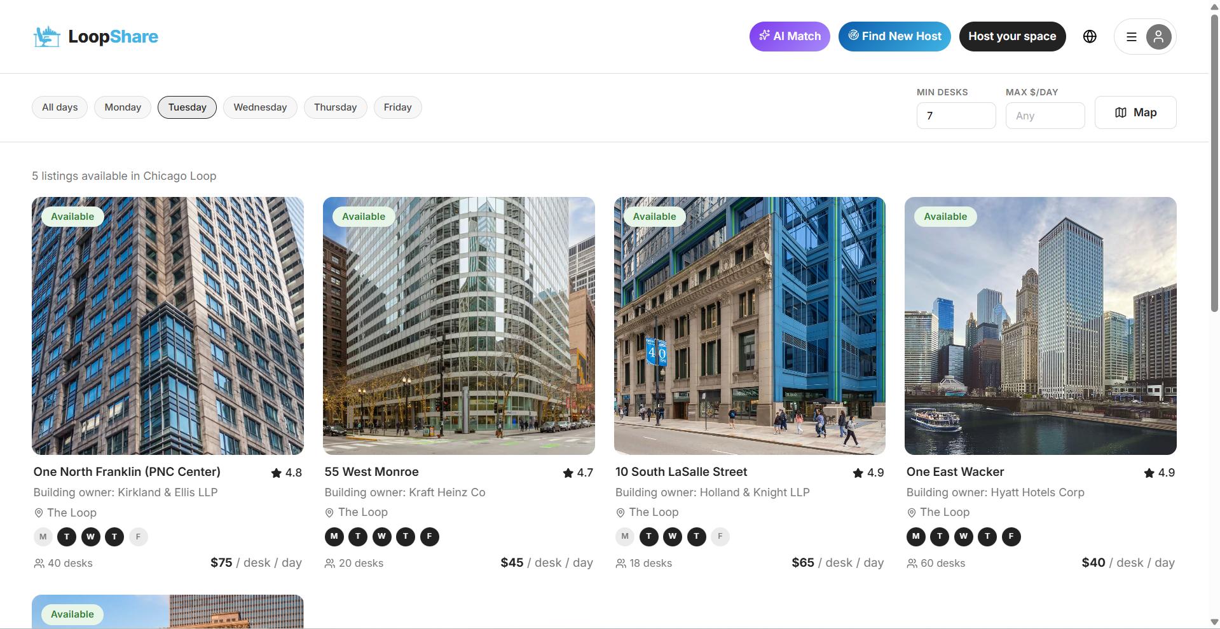
Task: Launch the AI Match feature
Action: pyautogui.click(x=790, y=36)
